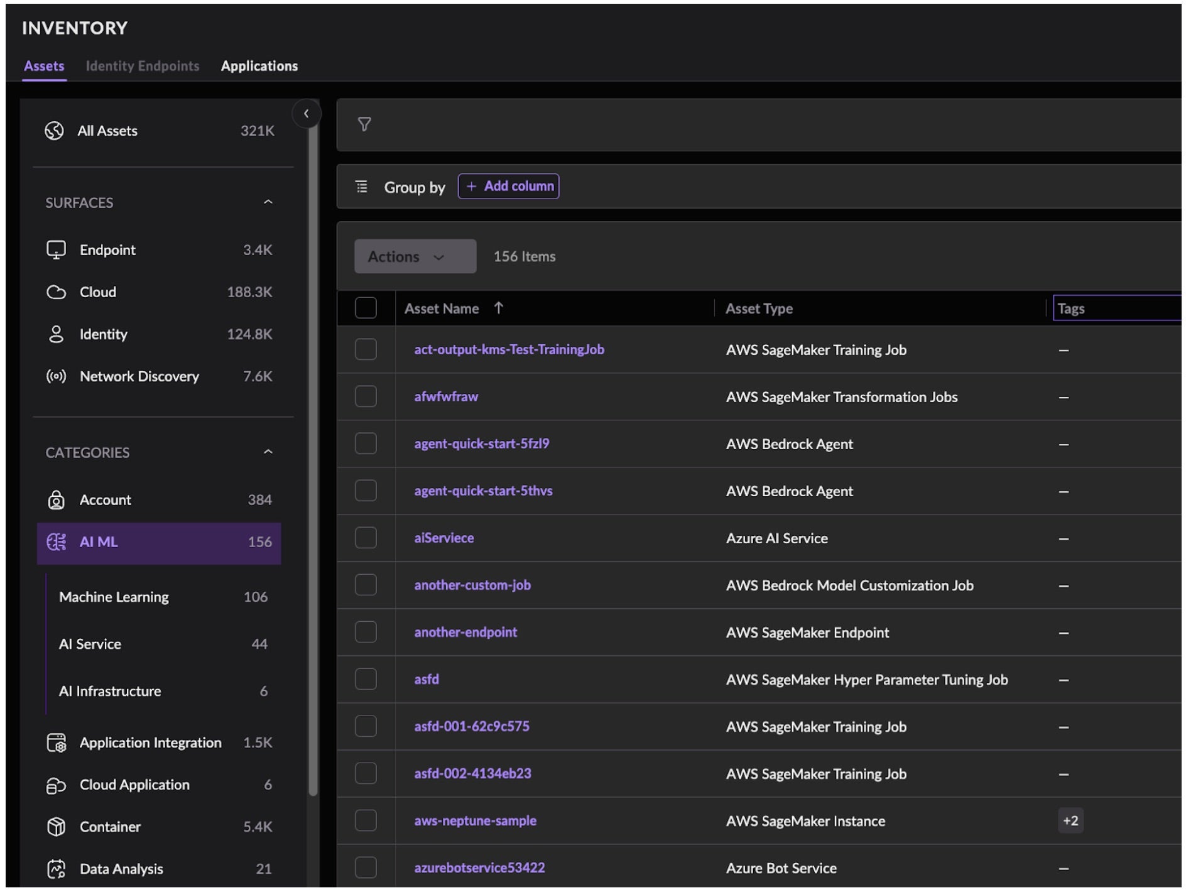Screen dimensions: 1186x892
Task: Click the Cloud surface icon
Action: coord(56,292)
